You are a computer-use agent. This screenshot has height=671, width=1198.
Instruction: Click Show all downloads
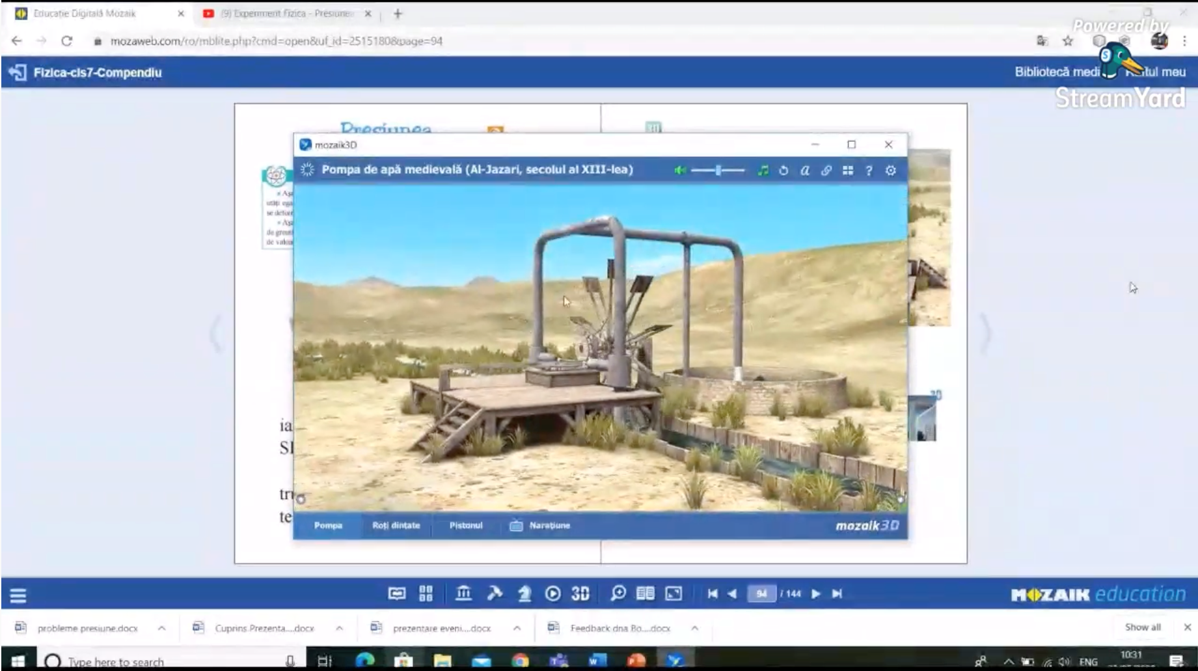click(1142, 627)
